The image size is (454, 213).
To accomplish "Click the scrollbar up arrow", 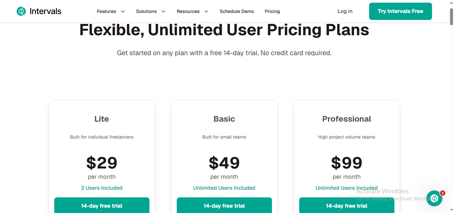I will 451,3.
